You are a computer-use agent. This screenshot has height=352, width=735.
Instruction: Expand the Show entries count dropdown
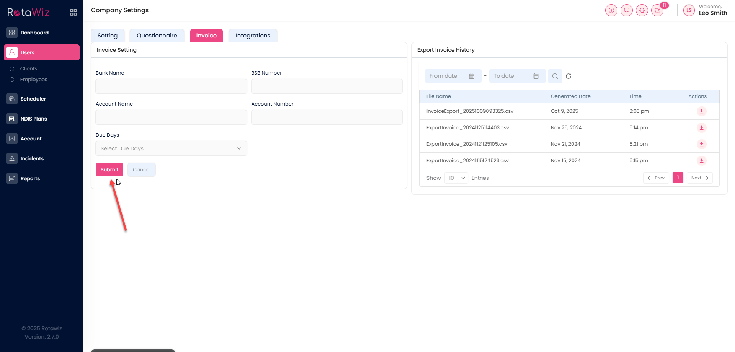click(456, 178)
